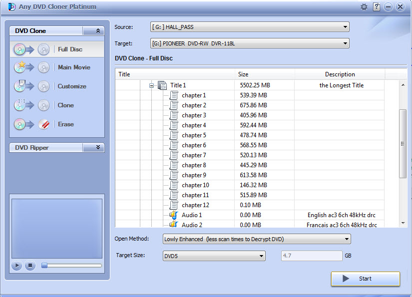The width and height of the screenshot is (412, 297).
Task: Click the preview seek slider handle
Action: 44,266
